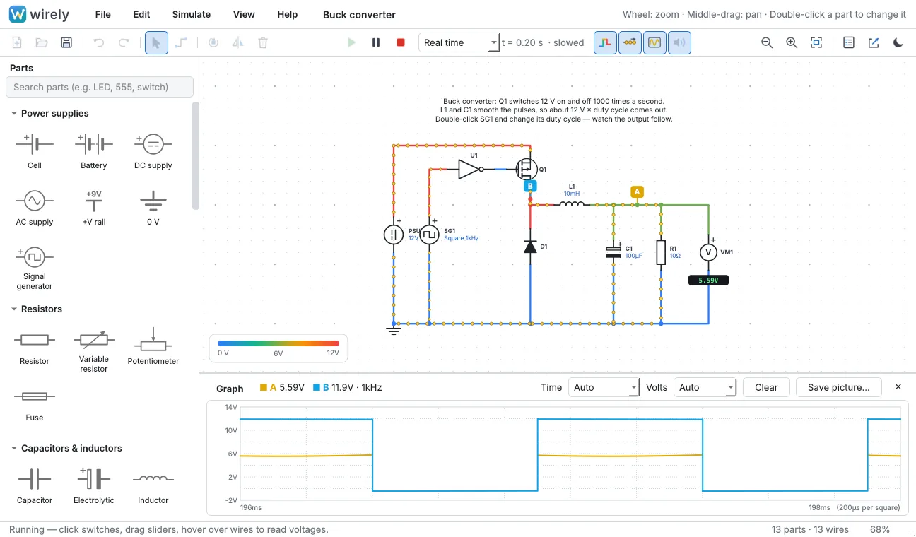Image resolution: width=916 pixels, height=537 pixels.
Task: Collapse the Resistors section
Action: click(x=36, y=309)
